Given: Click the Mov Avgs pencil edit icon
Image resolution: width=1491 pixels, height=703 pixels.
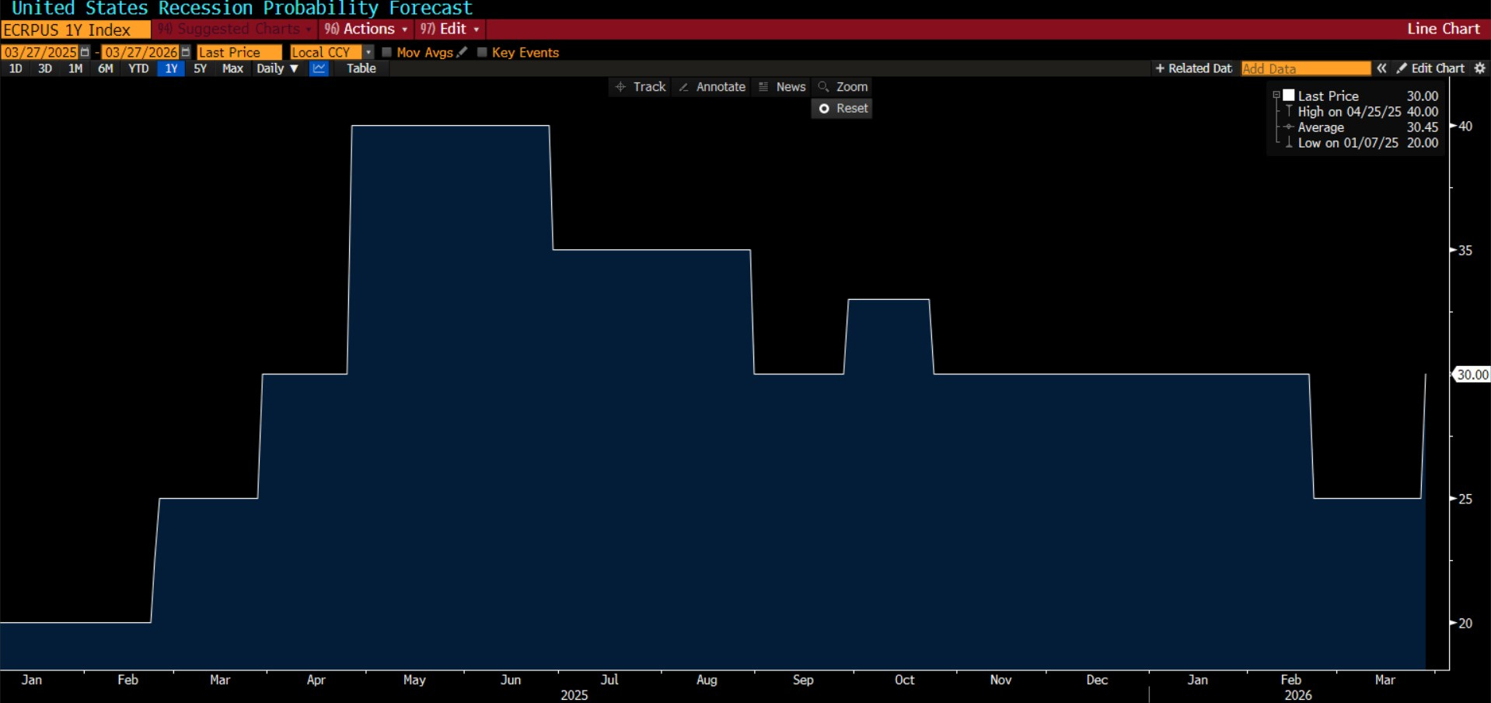Looking at the screenshot, I should point(463,52).
